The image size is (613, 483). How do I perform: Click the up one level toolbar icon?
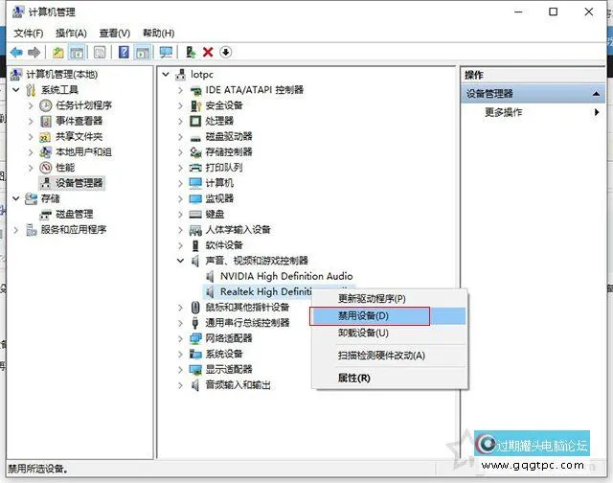[58, 52]
